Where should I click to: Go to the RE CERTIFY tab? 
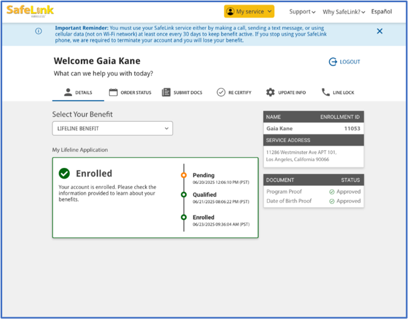pyautogui.click(x=234, y=92)
